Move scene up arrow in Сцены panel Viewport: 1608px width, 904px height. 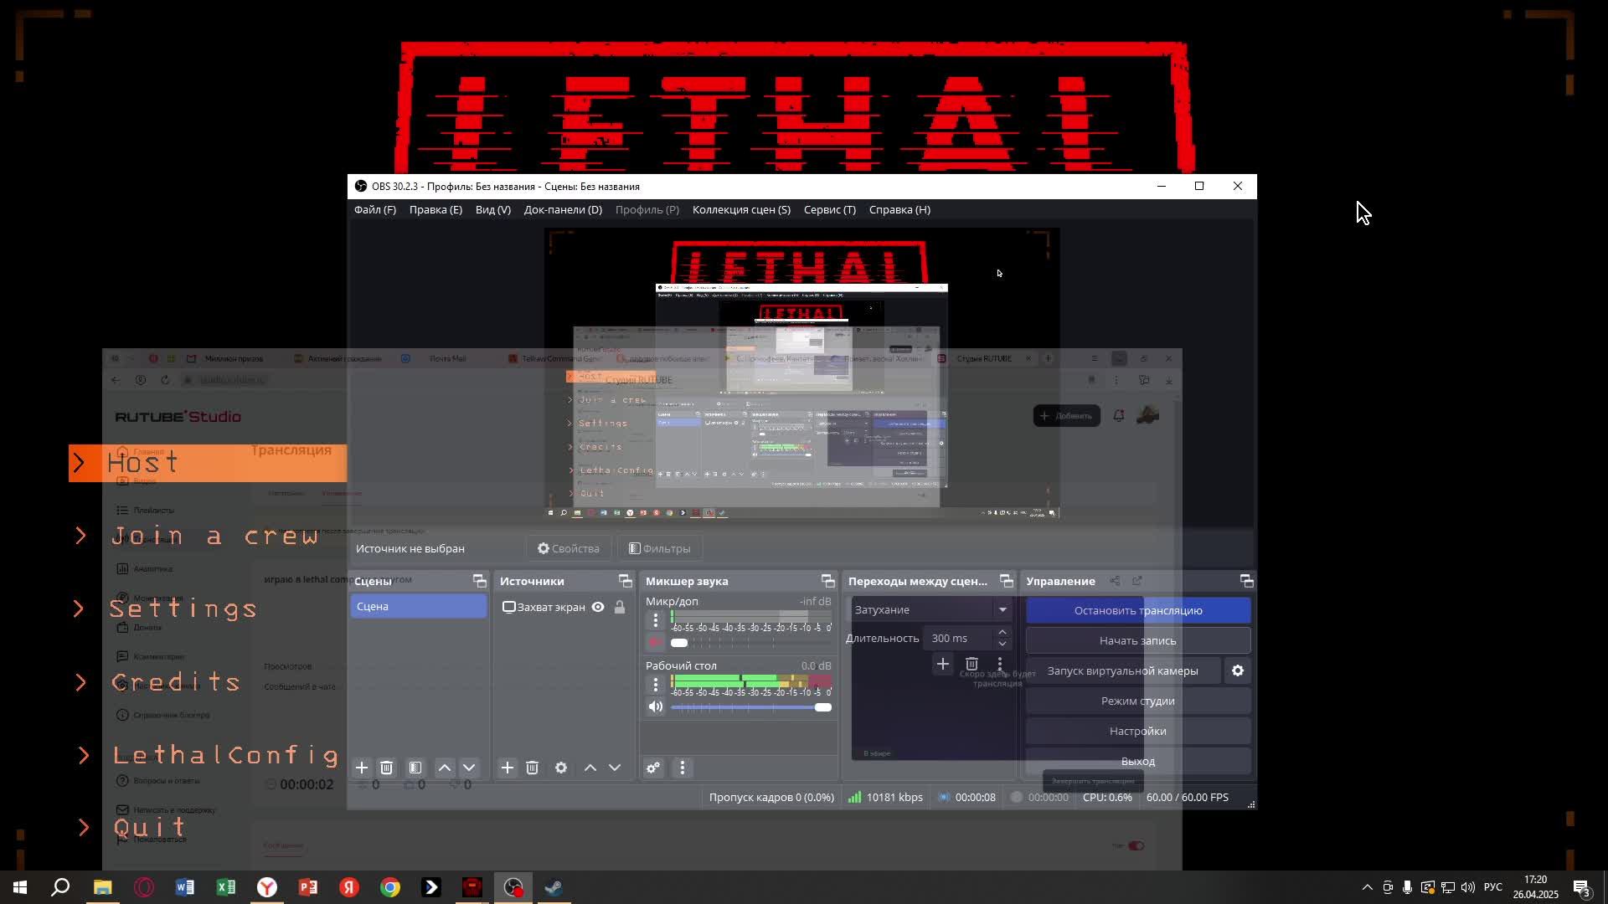pos(445,768)
